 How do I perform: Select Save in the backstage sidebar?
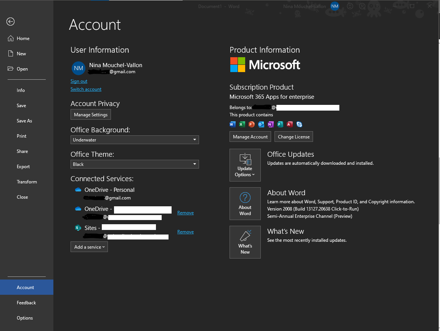point(21,106)
